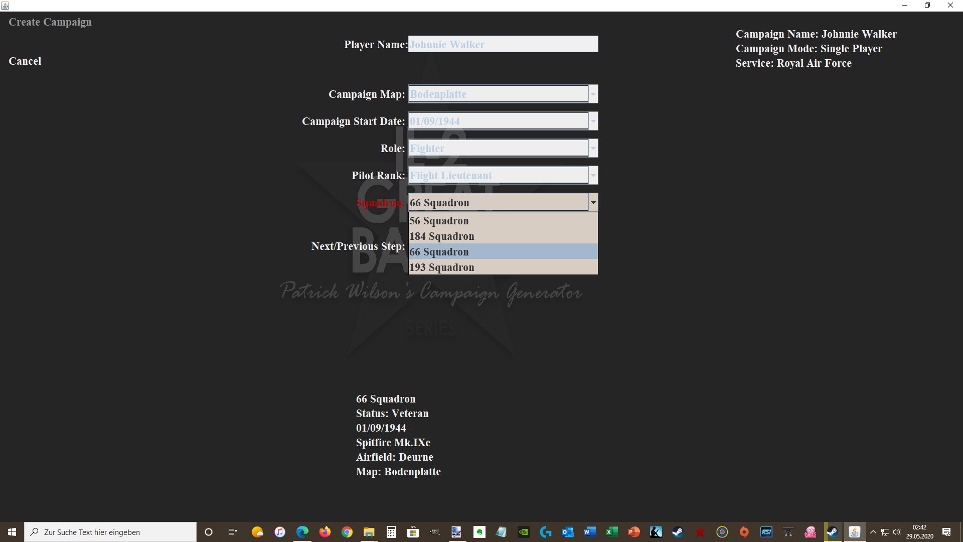Click into the Player Name field
The image size is (963, 542).
pyautogui.click(x=503, y=44)
